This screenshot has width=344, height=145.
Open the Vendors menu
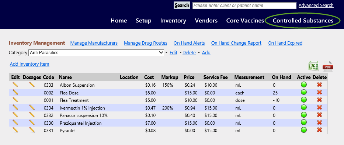[206, 21]
